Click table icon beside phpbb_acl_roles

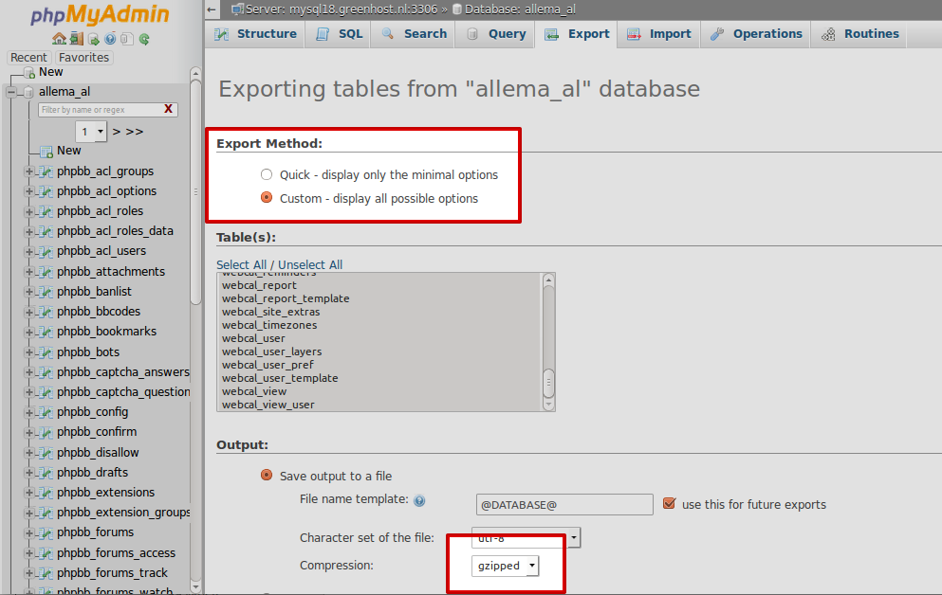45,211
